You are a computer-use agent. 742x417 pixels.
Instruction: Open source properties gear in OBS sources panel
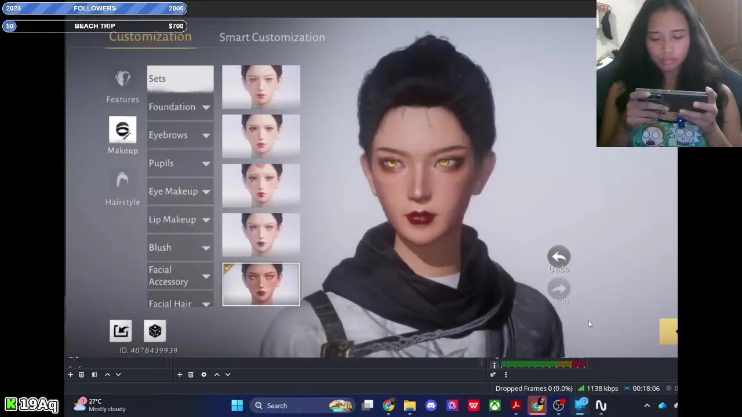203,375
